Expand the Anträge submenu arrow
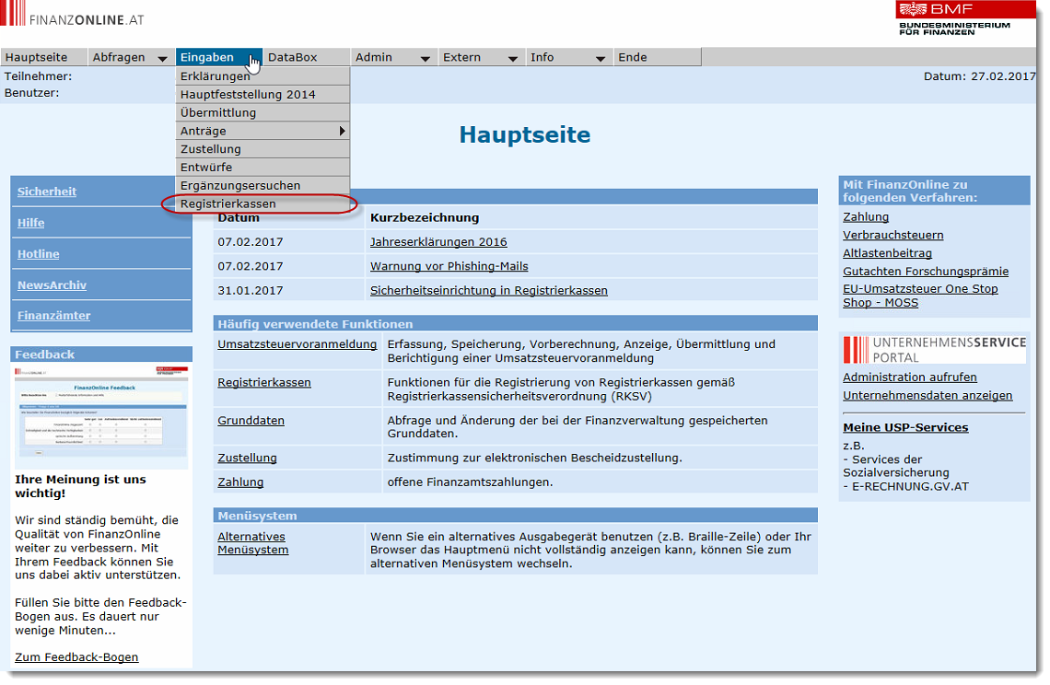The height and width of the screenshot is (685, 1050). click(x=343, y=131)
